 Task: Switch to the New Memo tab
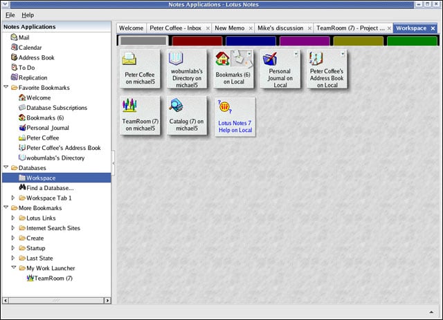230,28
